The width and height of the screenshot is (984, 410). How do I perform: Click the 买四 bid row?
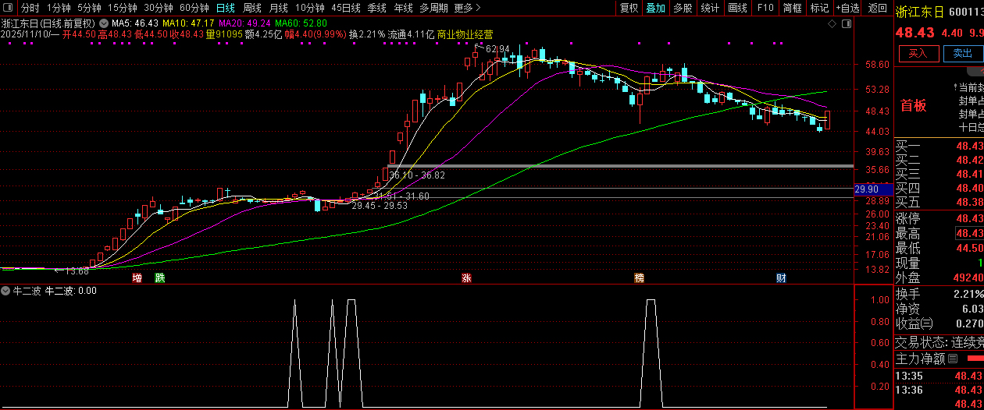[939, 188]
